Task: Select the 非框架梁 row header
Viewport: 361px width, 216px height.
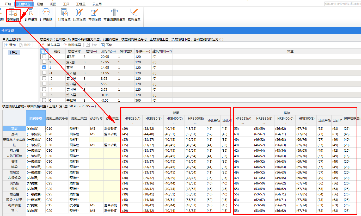Action: [x=14, y=178]
